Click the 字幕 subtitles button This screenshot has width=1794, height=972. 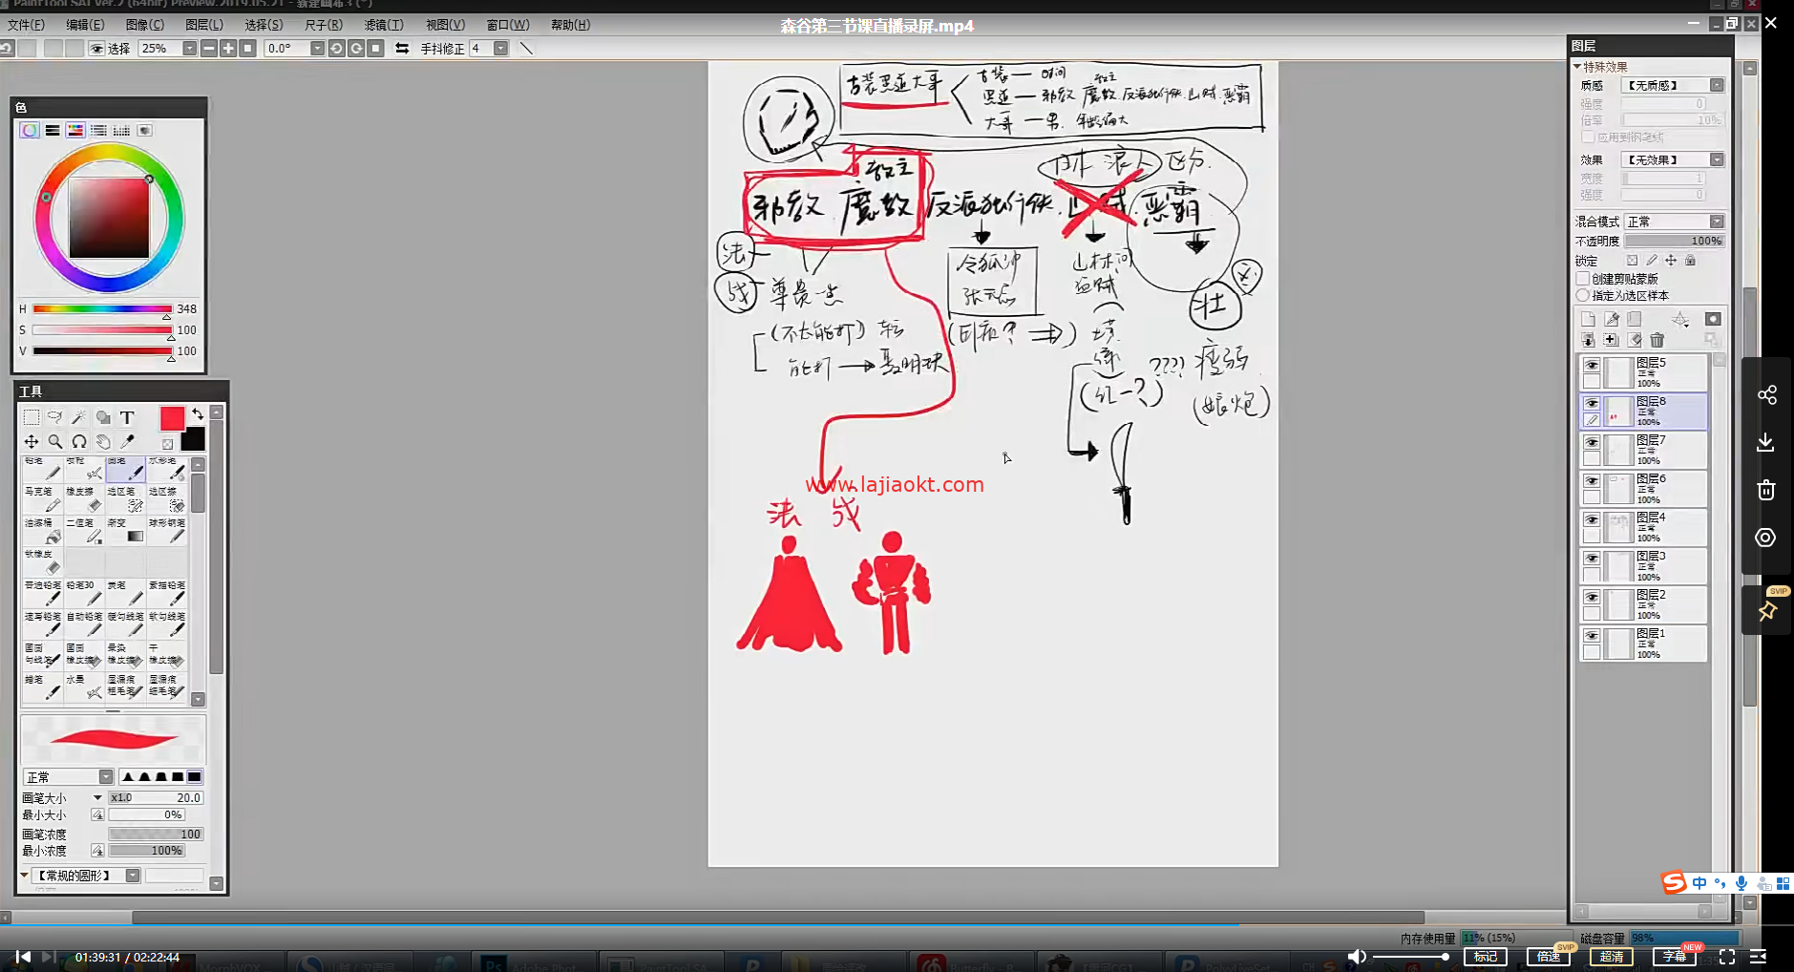coord(1675,957)
